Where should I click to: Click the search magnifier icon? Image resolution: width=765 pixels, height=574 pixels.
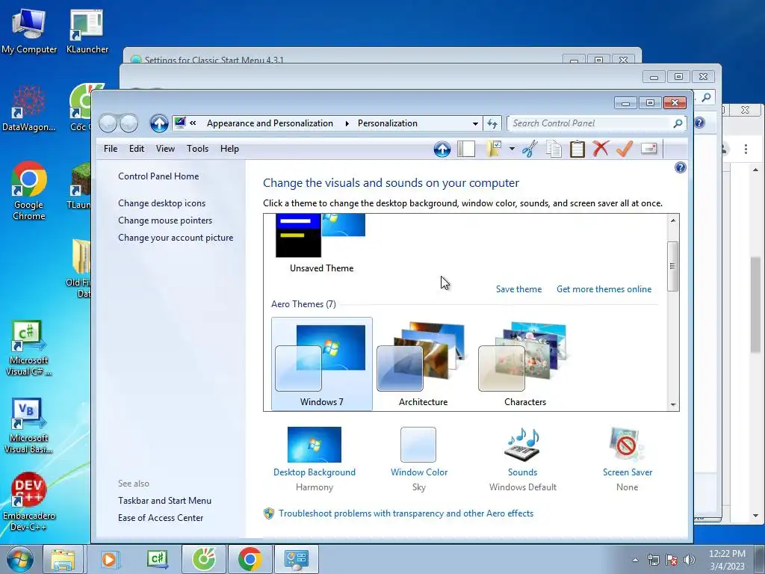pos(678,123)
